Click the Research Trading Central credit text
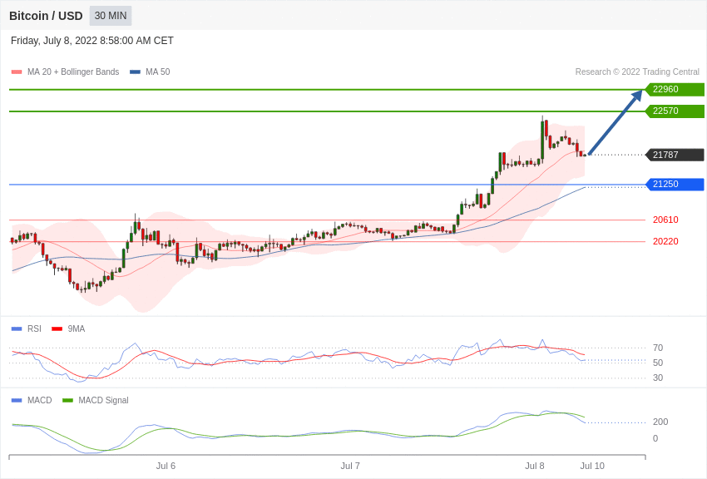The width and height of the screenshot is (707, 479). (x=637, y=72)
